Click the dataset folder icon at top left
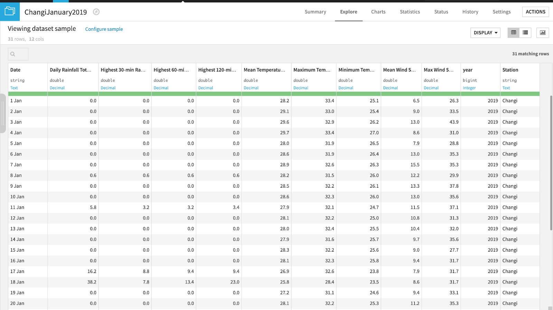Image resolution: width=553 pixels, height=310 pixels. point(10,11)
